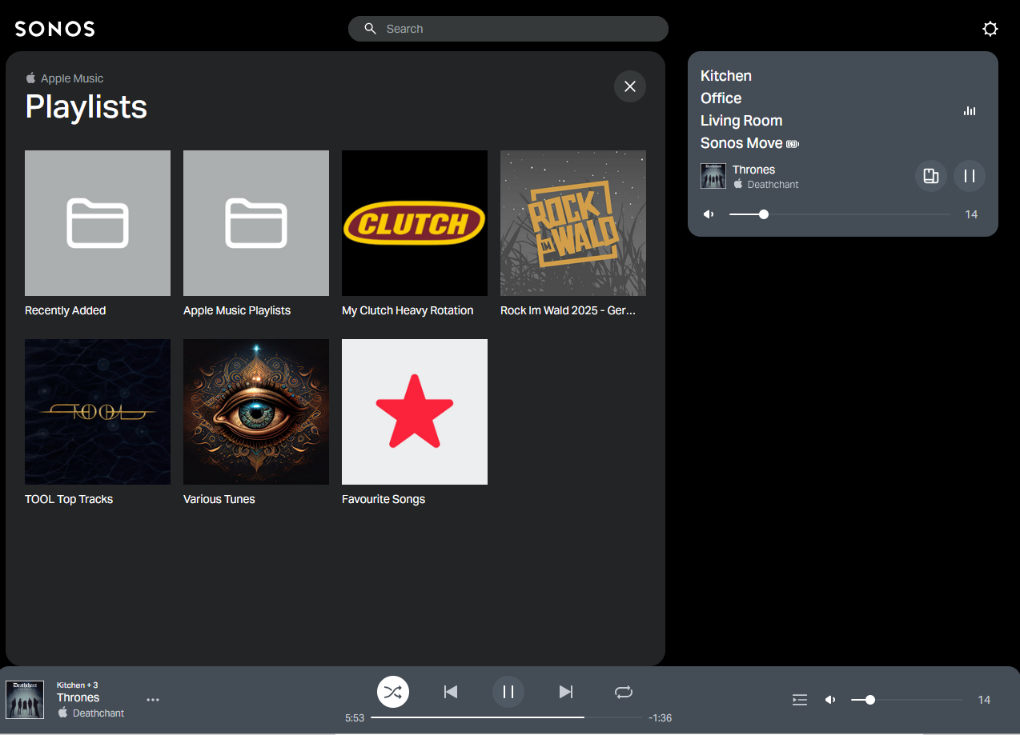
Task: Click the 'Apple Music Playlists' label
Action: pyautogui.click(x=237, y=310)
